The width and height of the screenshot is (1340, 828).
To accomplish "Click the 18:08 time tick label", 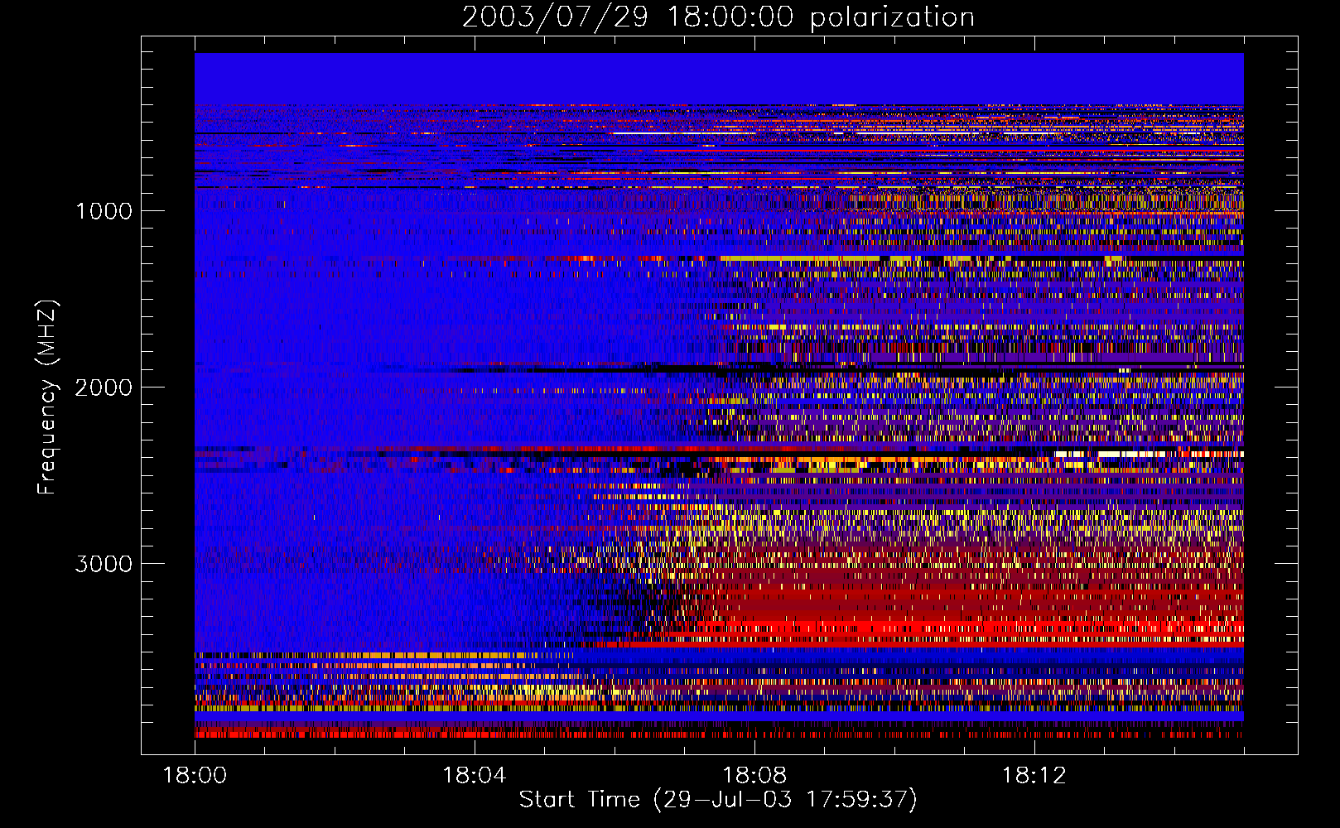I will point(754,776).
